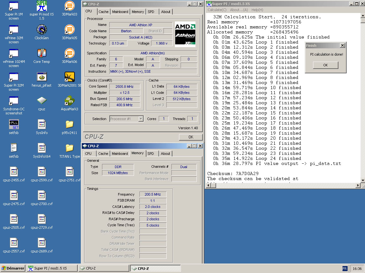Click FR language indicator in tray

coord(344,269)
